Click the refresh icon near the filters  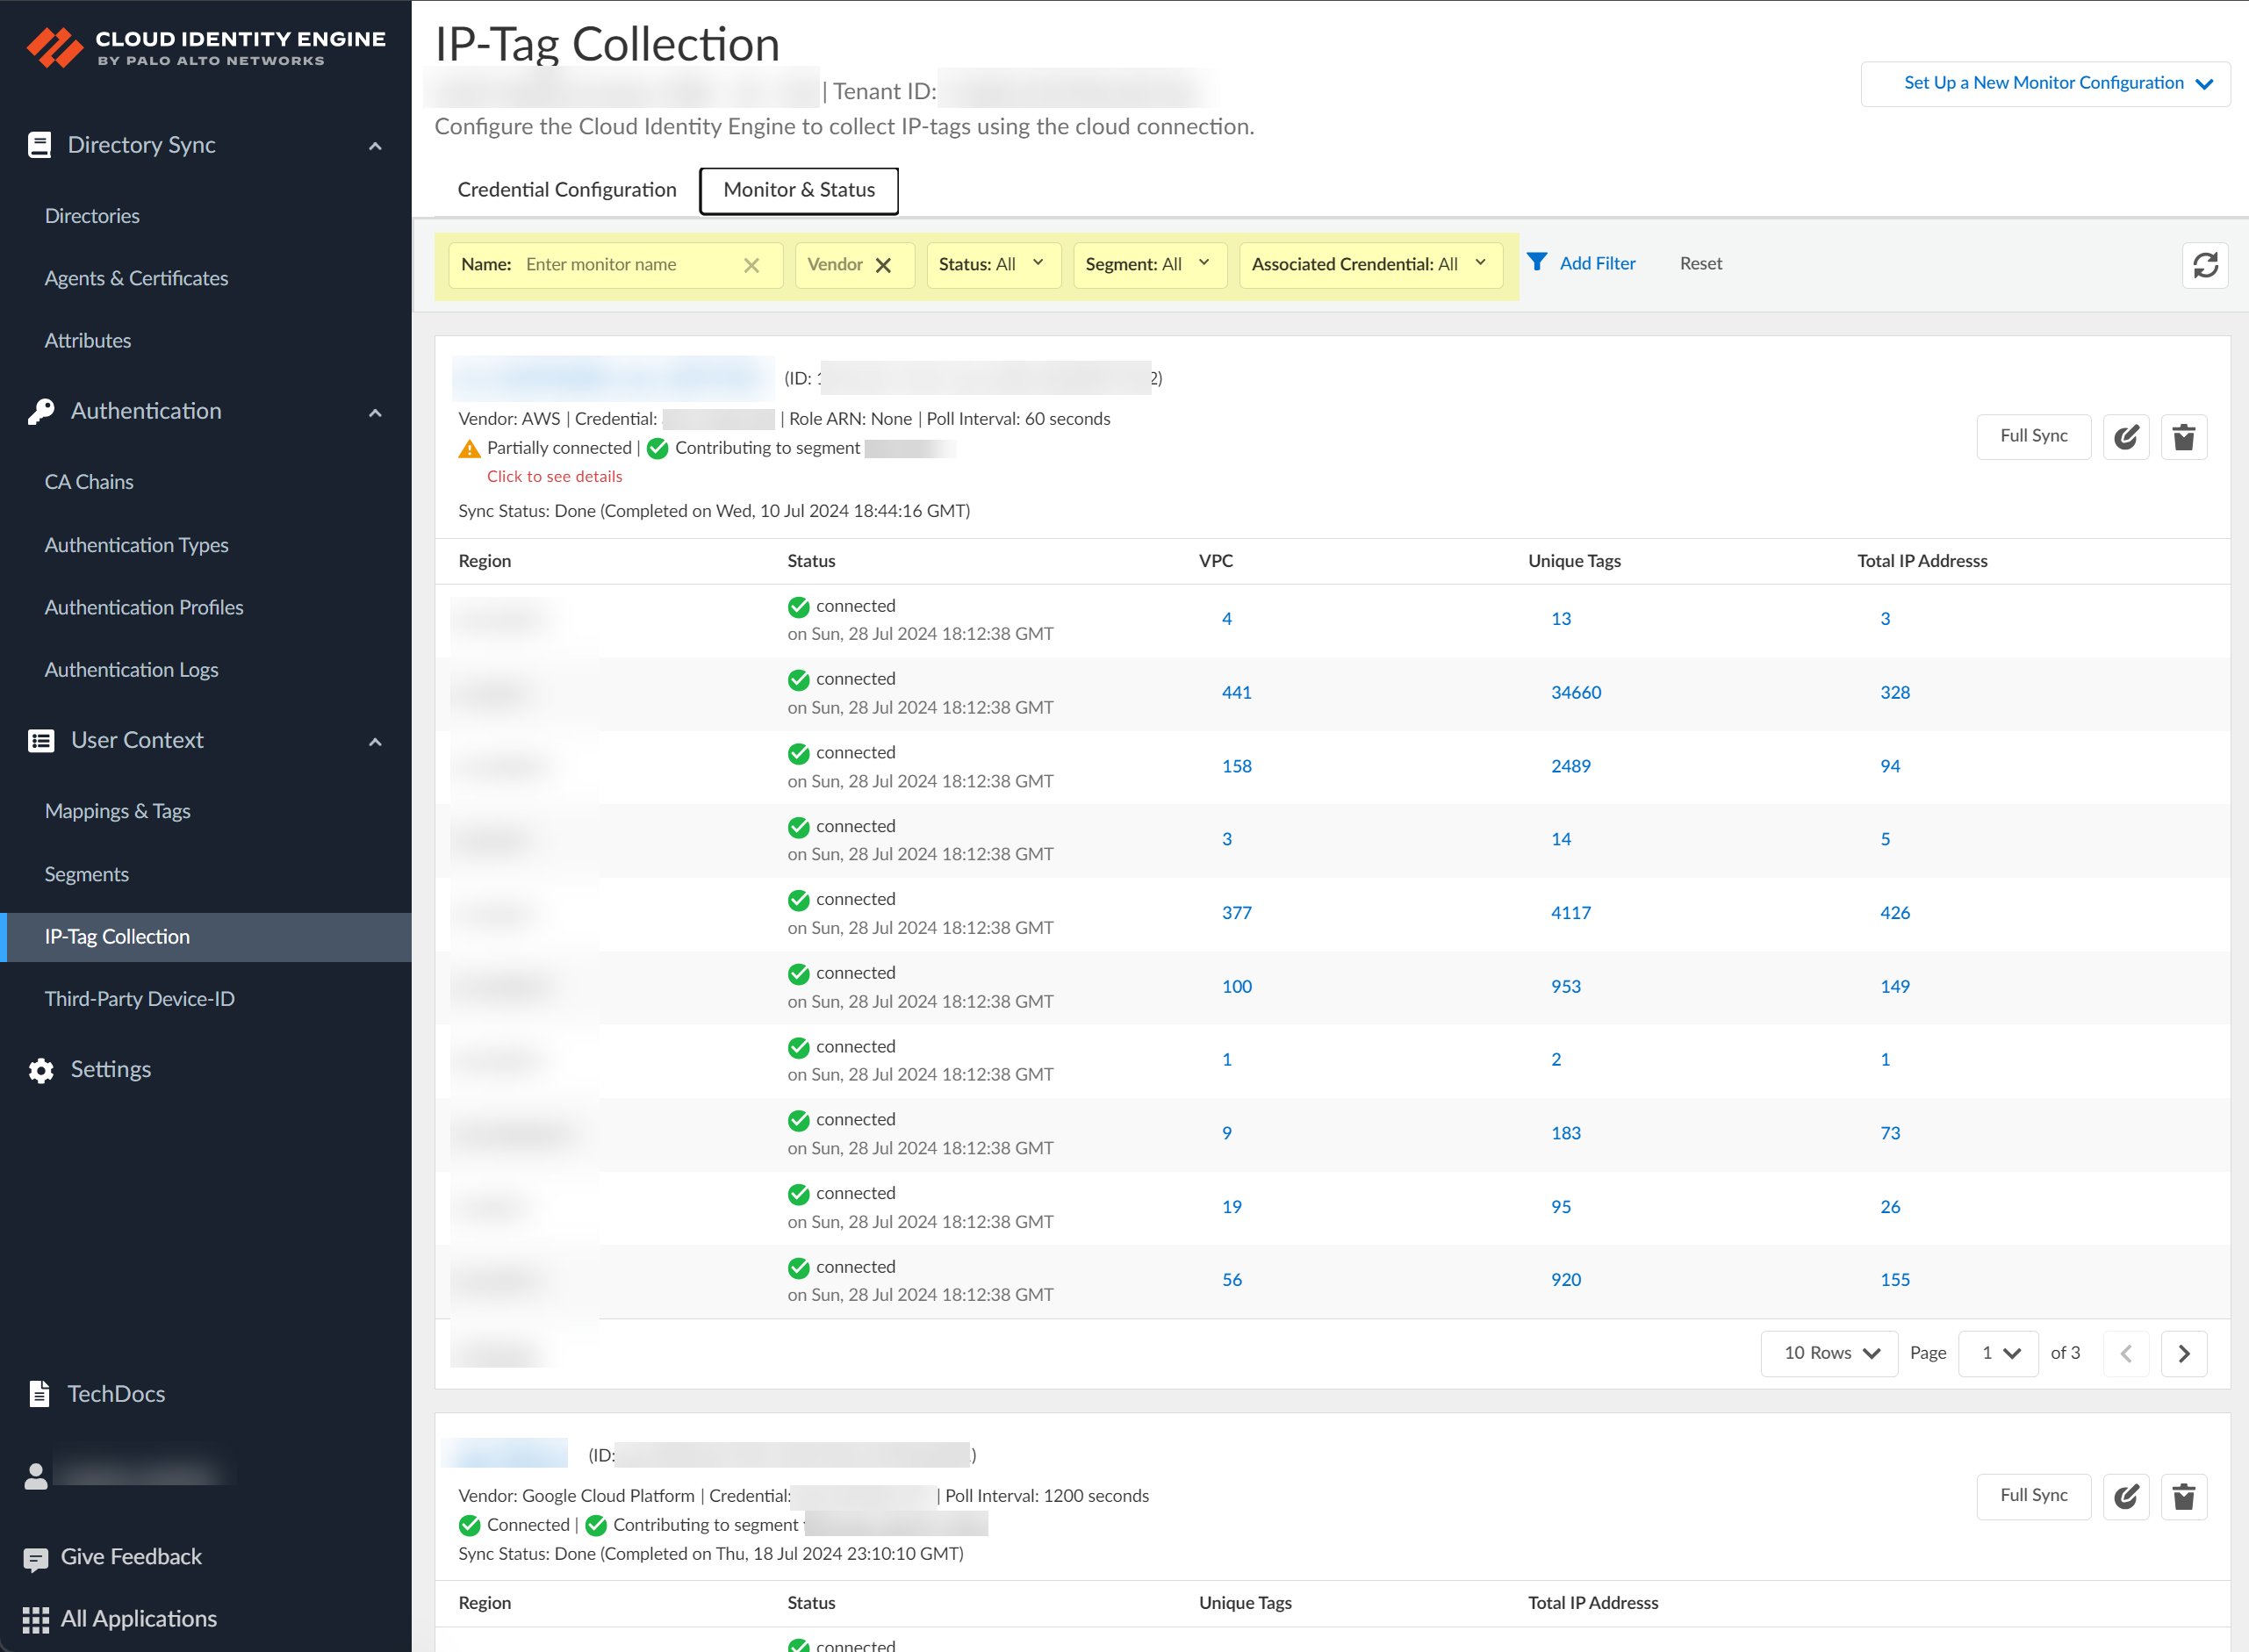click(x=2205, y=265)
